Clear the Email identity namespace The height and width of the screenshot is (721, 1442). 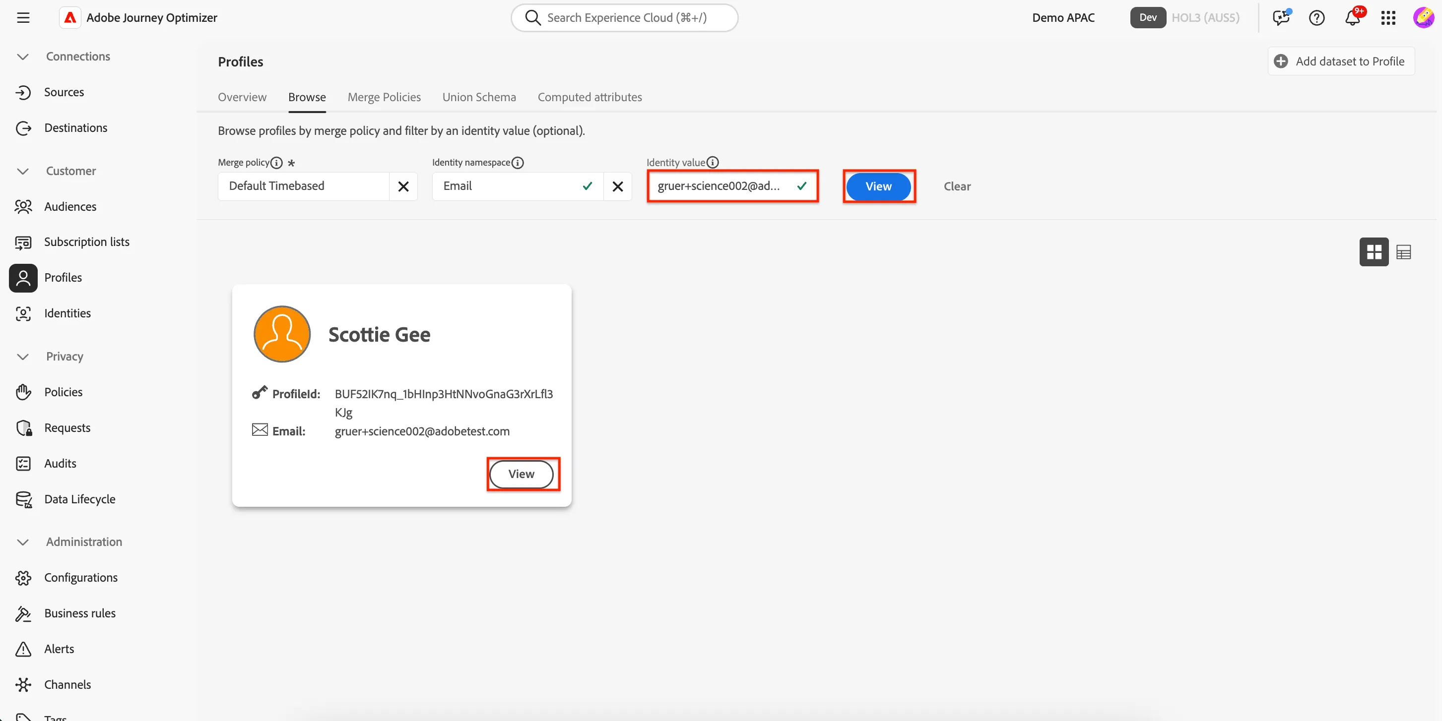[617, 186]
